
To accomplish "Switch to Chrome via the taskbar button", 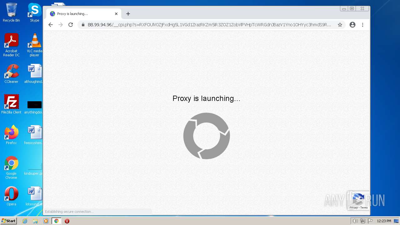I will [57, 221].
